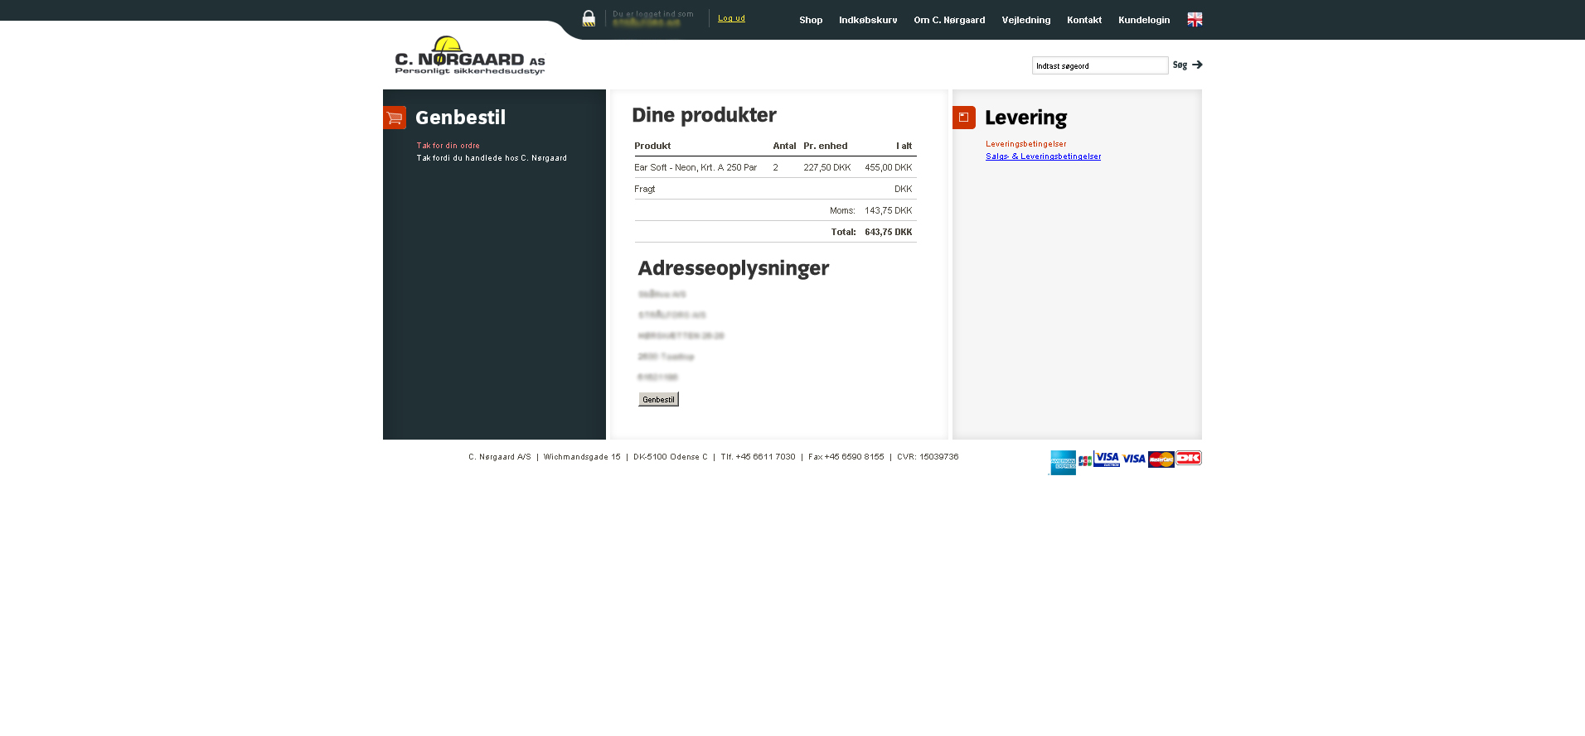1585x736 pixels.
Task: Click the orange shopping cart icon beside Genbestil
Action: [x=395, y=118]
